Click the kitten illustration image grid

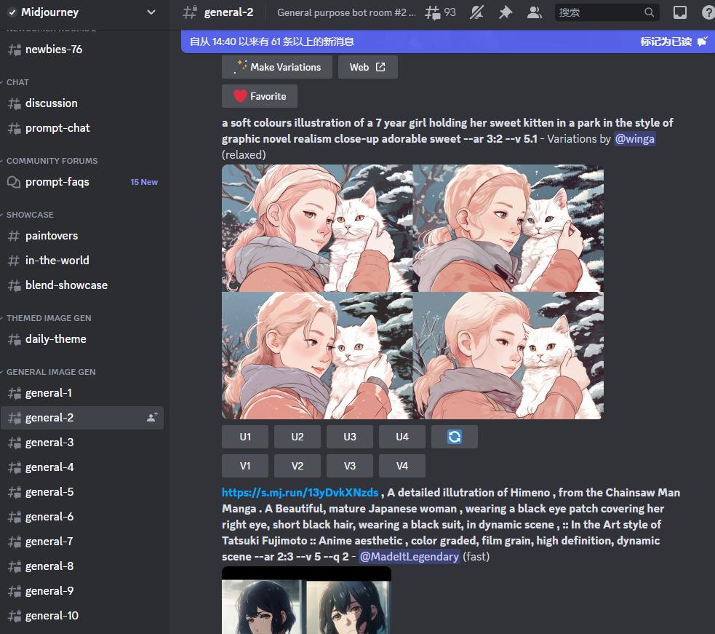[412, 291]
